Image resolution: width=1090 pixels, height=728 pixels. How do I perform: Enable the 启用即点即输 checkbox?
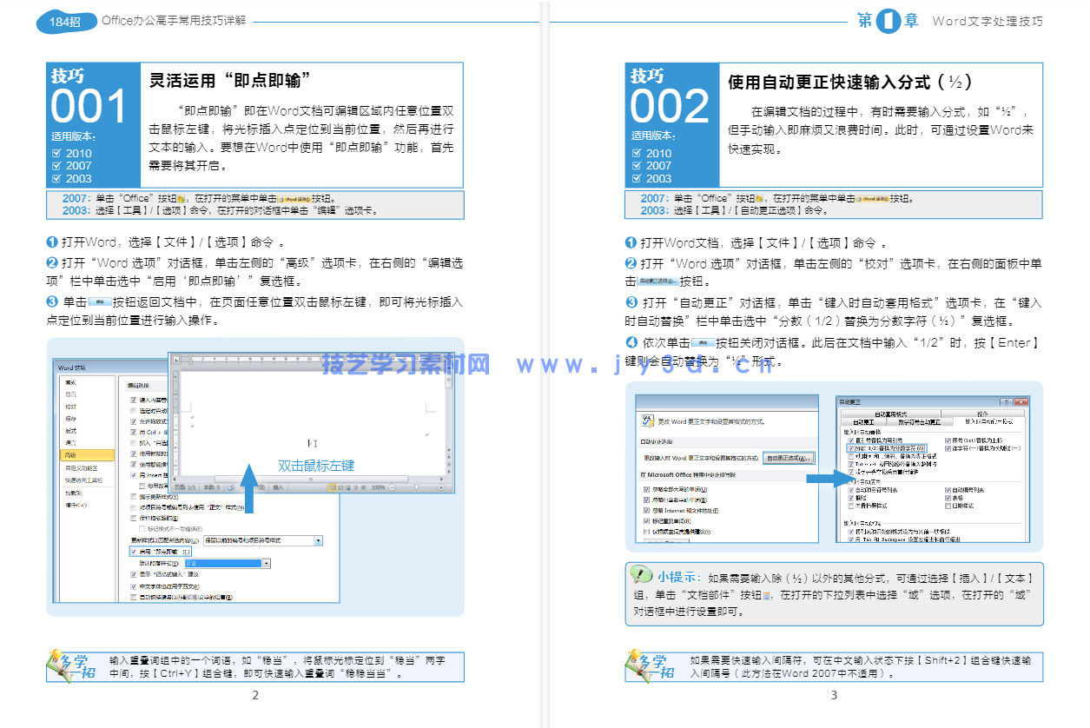(134, 552)
